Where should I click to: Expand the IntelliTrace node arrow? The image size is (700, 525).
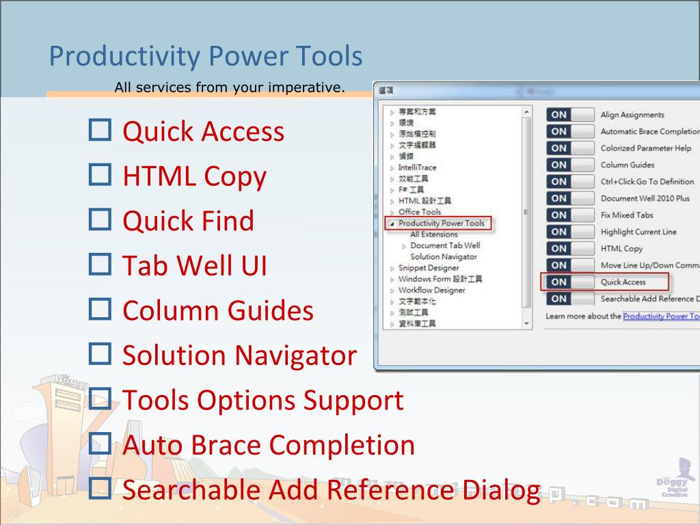click(x=392, y=168)
